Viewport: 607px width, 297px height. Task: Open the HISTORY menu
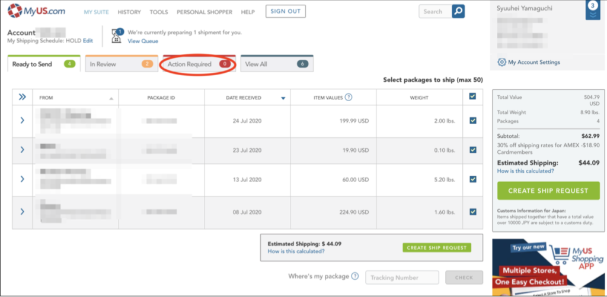tap(129, 12)
